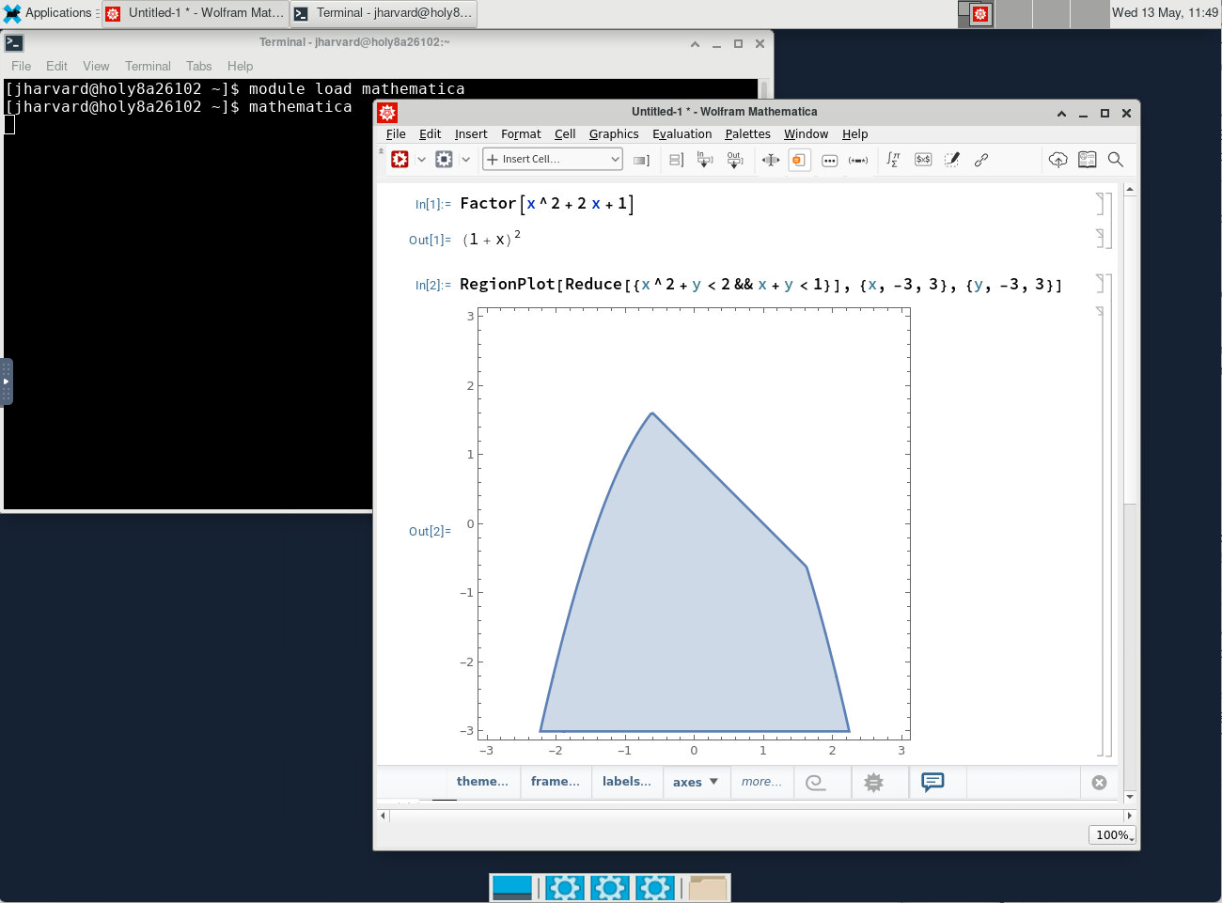Toggle the cell bracket of the Out[1] cell

point(1100,238)
